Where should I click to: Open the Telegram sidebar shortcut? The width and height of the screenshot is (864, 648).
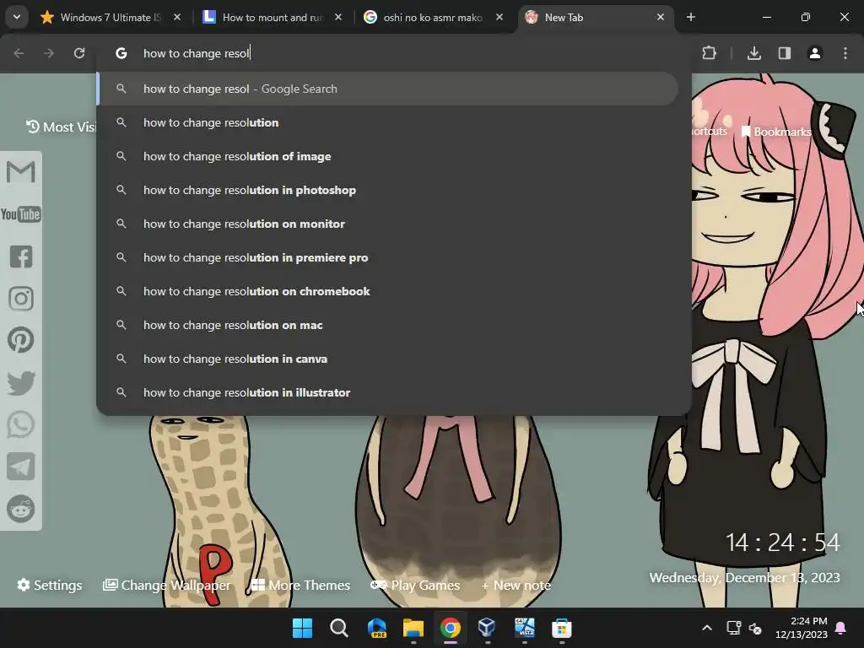click(21, 467)
